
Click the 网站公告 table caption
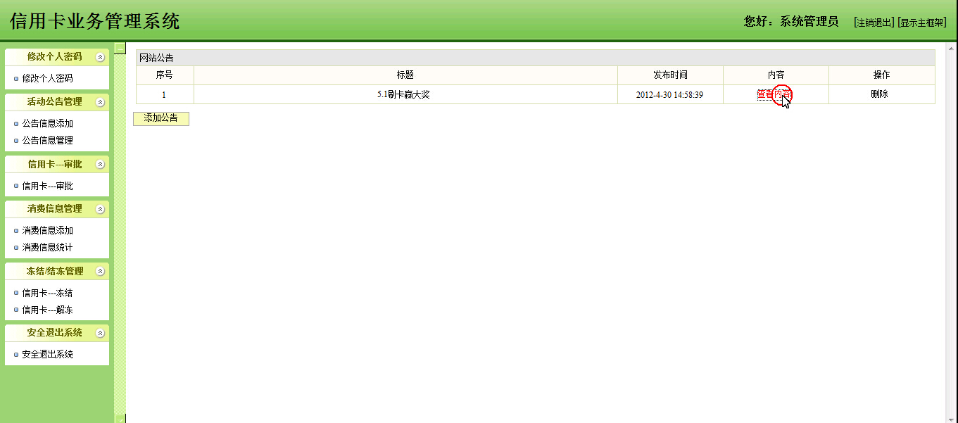[x=156, y=58]
